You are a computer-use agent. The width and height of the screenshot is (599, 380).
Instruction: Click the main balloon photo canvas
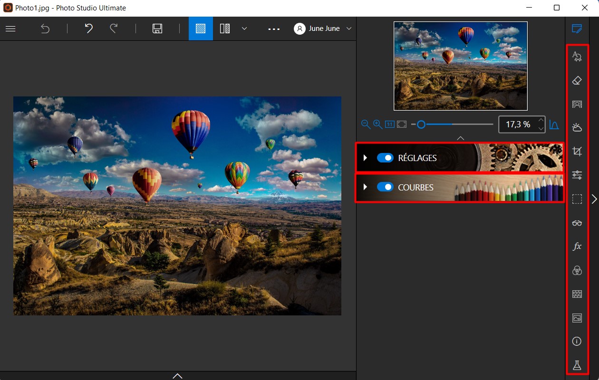point(177,206)
